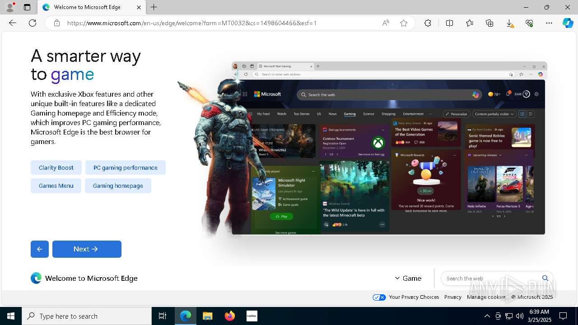Select the Games Menu button

click(x=56, y=186)
